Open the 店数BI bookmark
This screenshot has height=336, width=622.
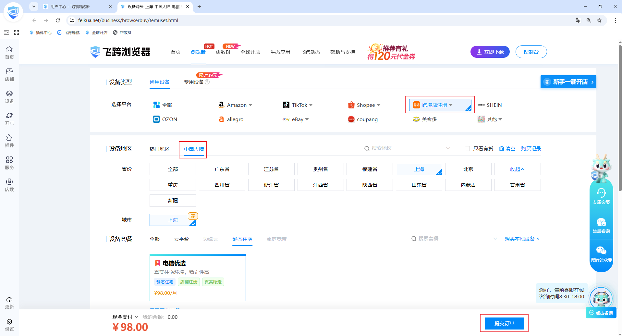click(x=122, y=32)
